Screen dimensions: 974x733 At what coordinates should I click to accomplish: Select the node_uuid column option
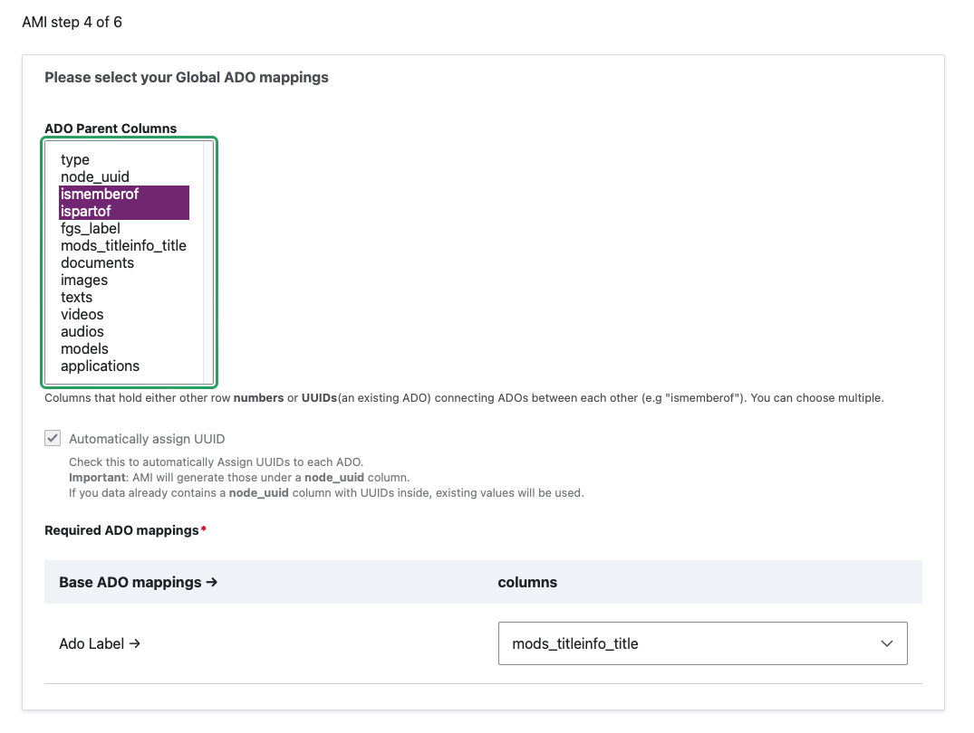click(95, 177)
